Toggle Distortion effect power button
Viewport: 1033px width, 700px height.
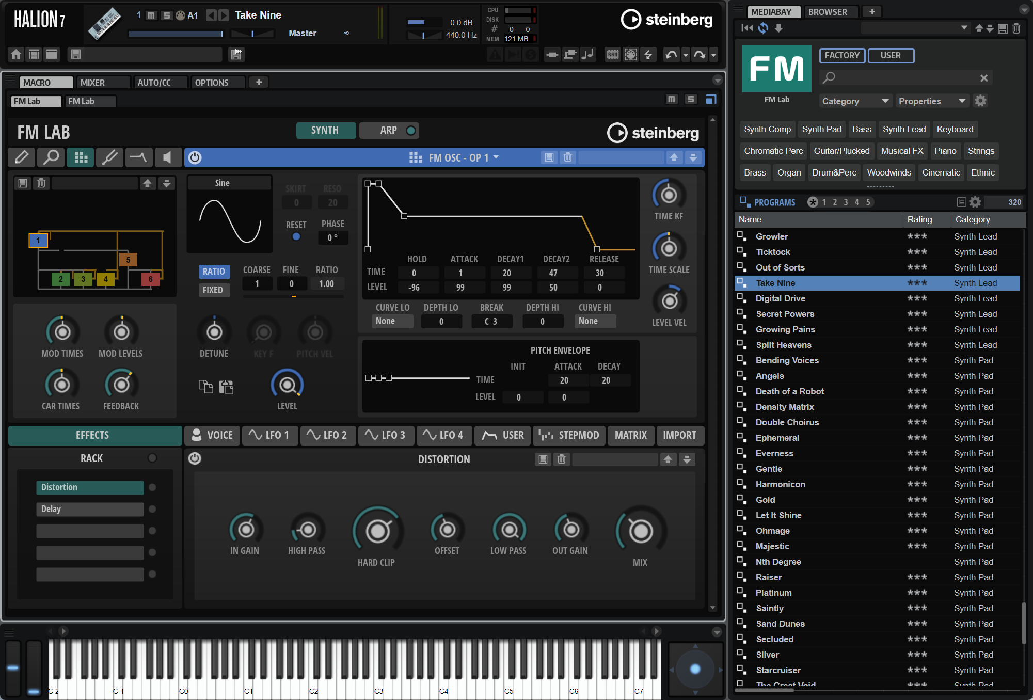[195, 458]
